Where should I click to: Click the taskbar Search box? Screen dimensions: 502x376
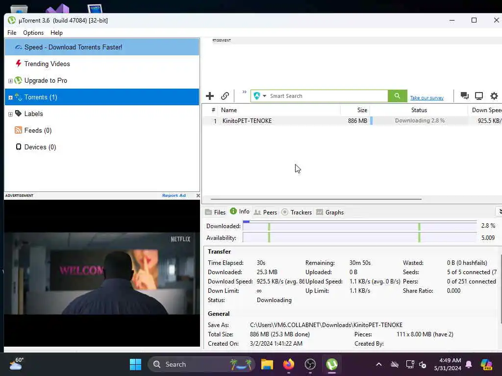click(201, 364)
